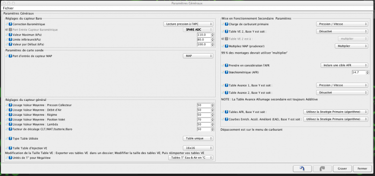
Task: Click the Stœchiométrique 14.7 field
Action: (x=359, y=72)
